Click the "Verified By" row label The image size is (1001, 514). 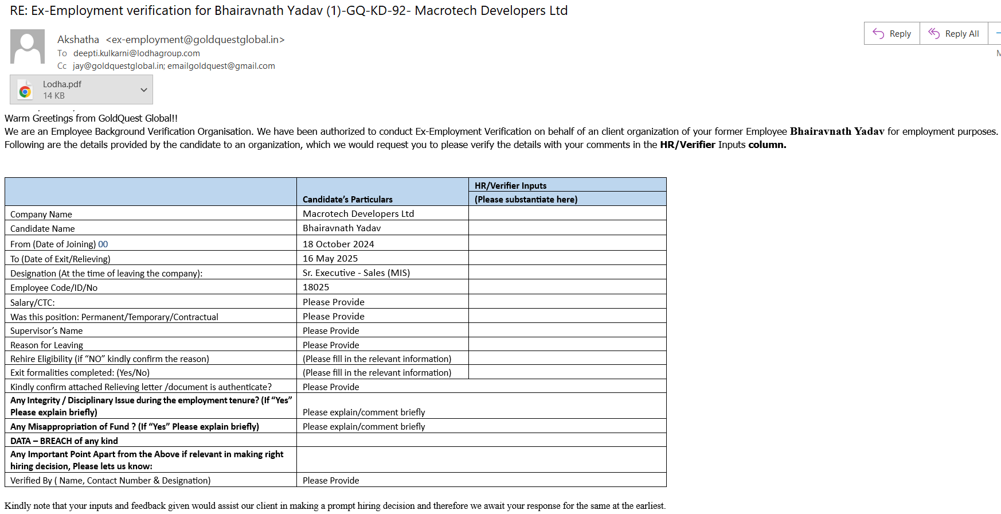tap(111, 480)
